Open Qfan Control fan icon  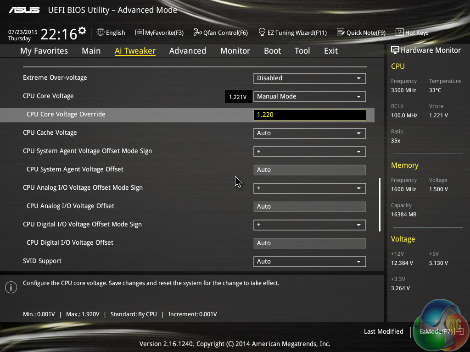point(197,33)
